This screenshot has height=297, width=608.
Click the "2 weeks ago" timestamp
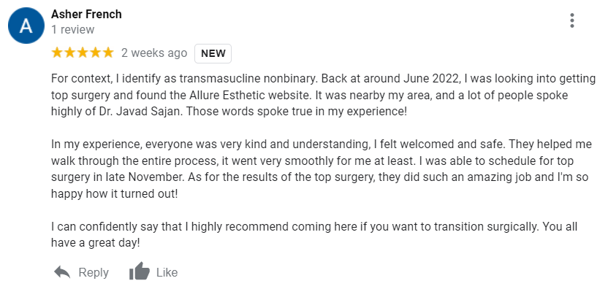[154, 53]
